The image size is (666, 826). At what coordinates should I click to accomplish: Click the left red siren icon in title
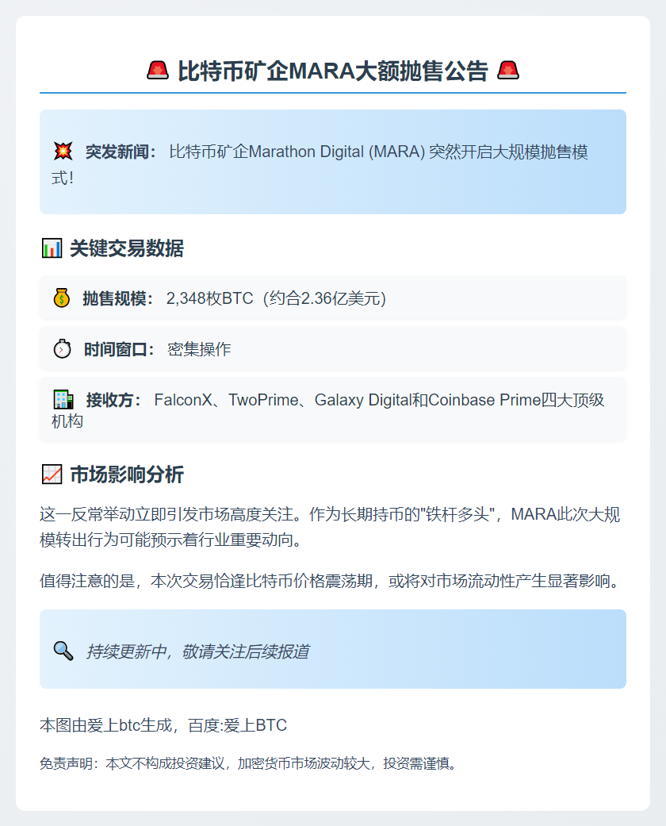(158, 71)
